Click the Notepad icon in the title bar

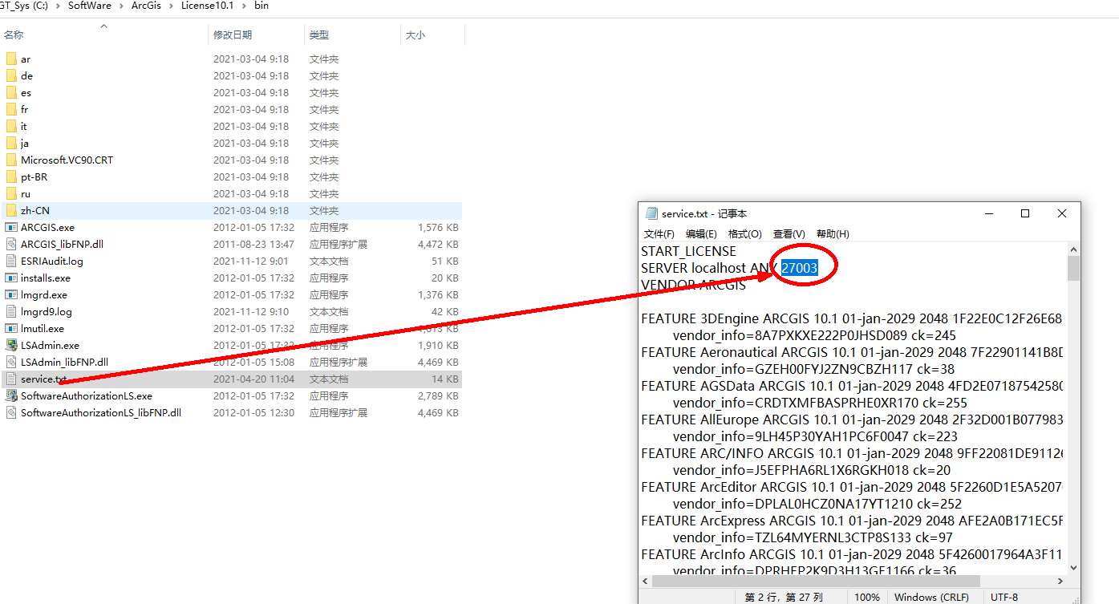(651, 213)
